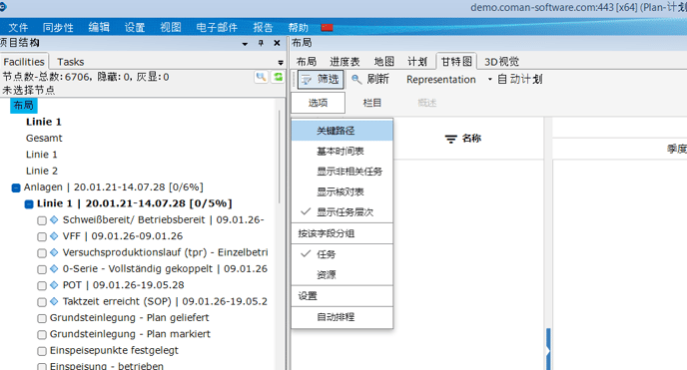The width and height of the screenshot is (687, 370).
Task: Click the 名称 column header
Action: pyautogui.click(x=471, y=139)
